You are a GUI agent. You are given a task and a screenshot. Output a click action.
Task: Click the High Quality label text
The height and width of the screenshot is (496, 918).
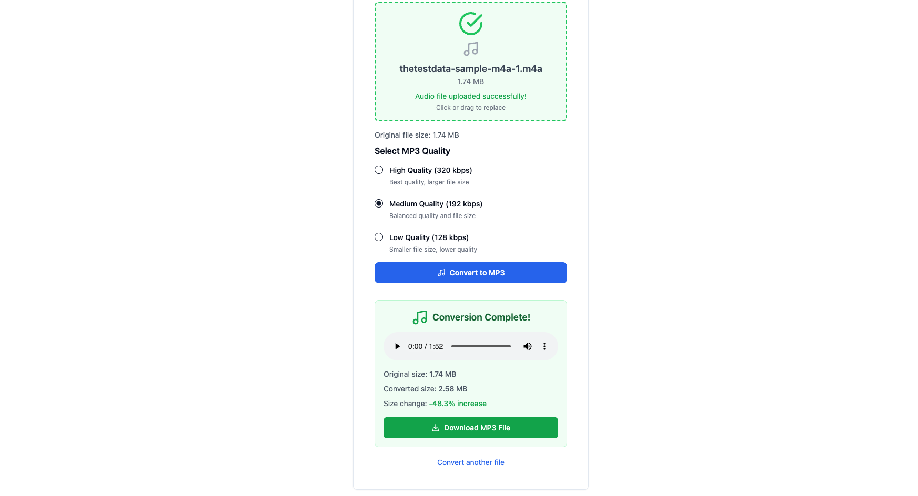431,170
